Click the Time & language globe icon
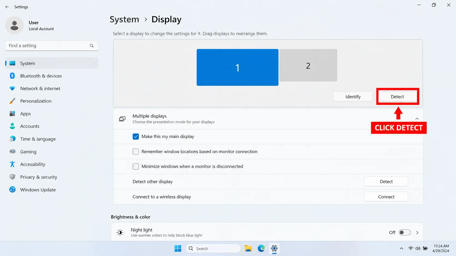The height and width of the screenshot is (256, 456). 12,139
